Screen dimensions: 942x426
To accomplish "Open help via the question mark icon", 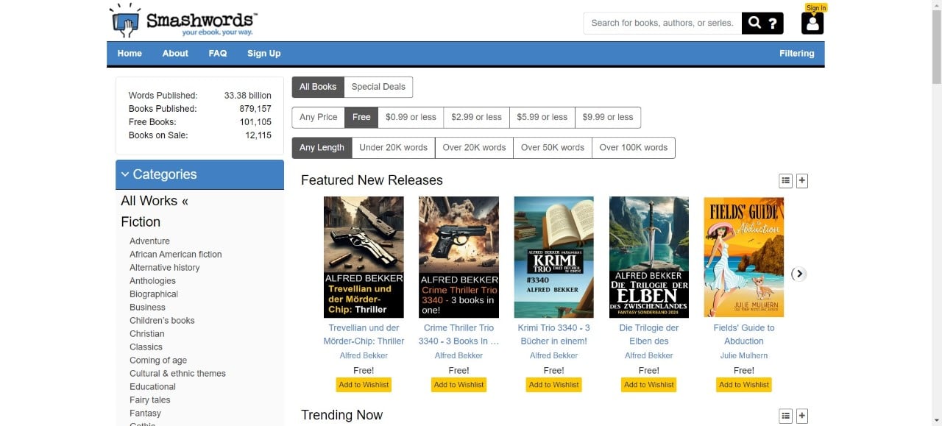I will coord(771,23).
